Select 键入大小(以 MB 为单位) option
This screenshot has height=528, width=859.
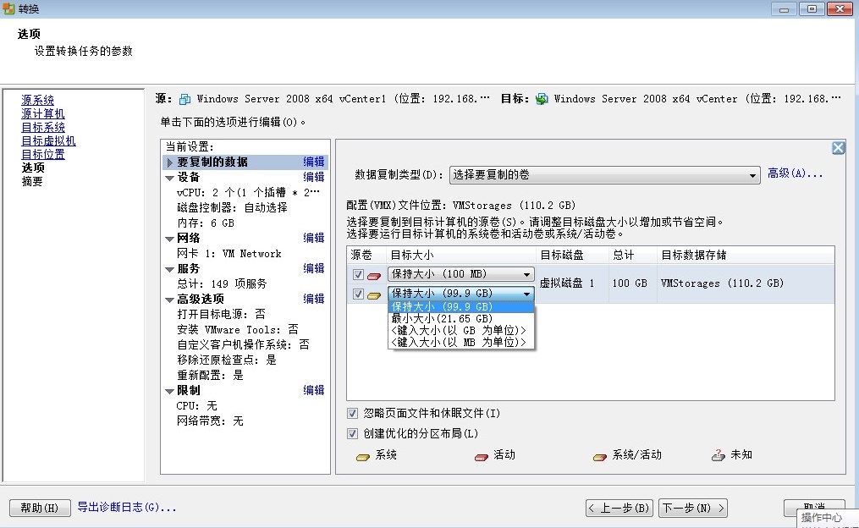tap(460, 343)
